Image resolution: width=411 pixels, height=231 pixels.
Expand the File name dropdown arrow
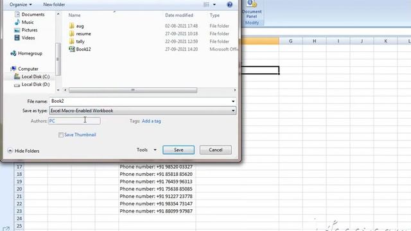pyautogui.click(x=233, y=101)
